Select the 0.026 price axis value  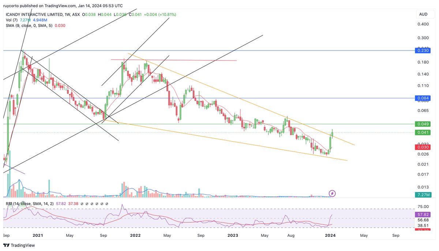click(423, 154)
